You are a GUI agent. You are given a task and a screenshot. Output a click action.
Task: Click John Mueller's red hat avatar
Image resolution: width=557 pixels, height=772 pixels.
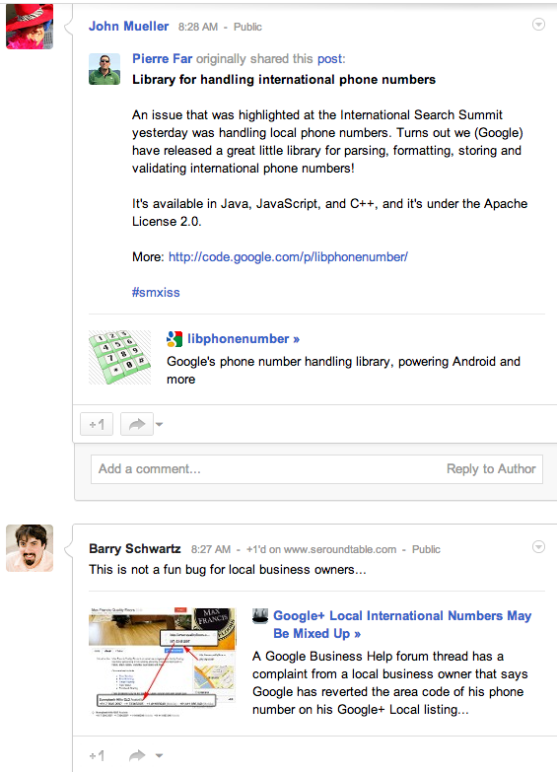coord(29,26)
